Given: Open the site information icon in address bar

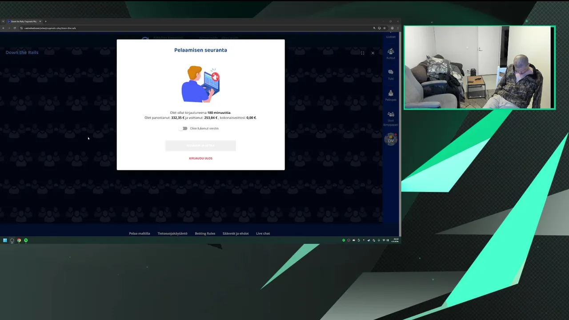Looking at the screenshot, I should (21, 28).
